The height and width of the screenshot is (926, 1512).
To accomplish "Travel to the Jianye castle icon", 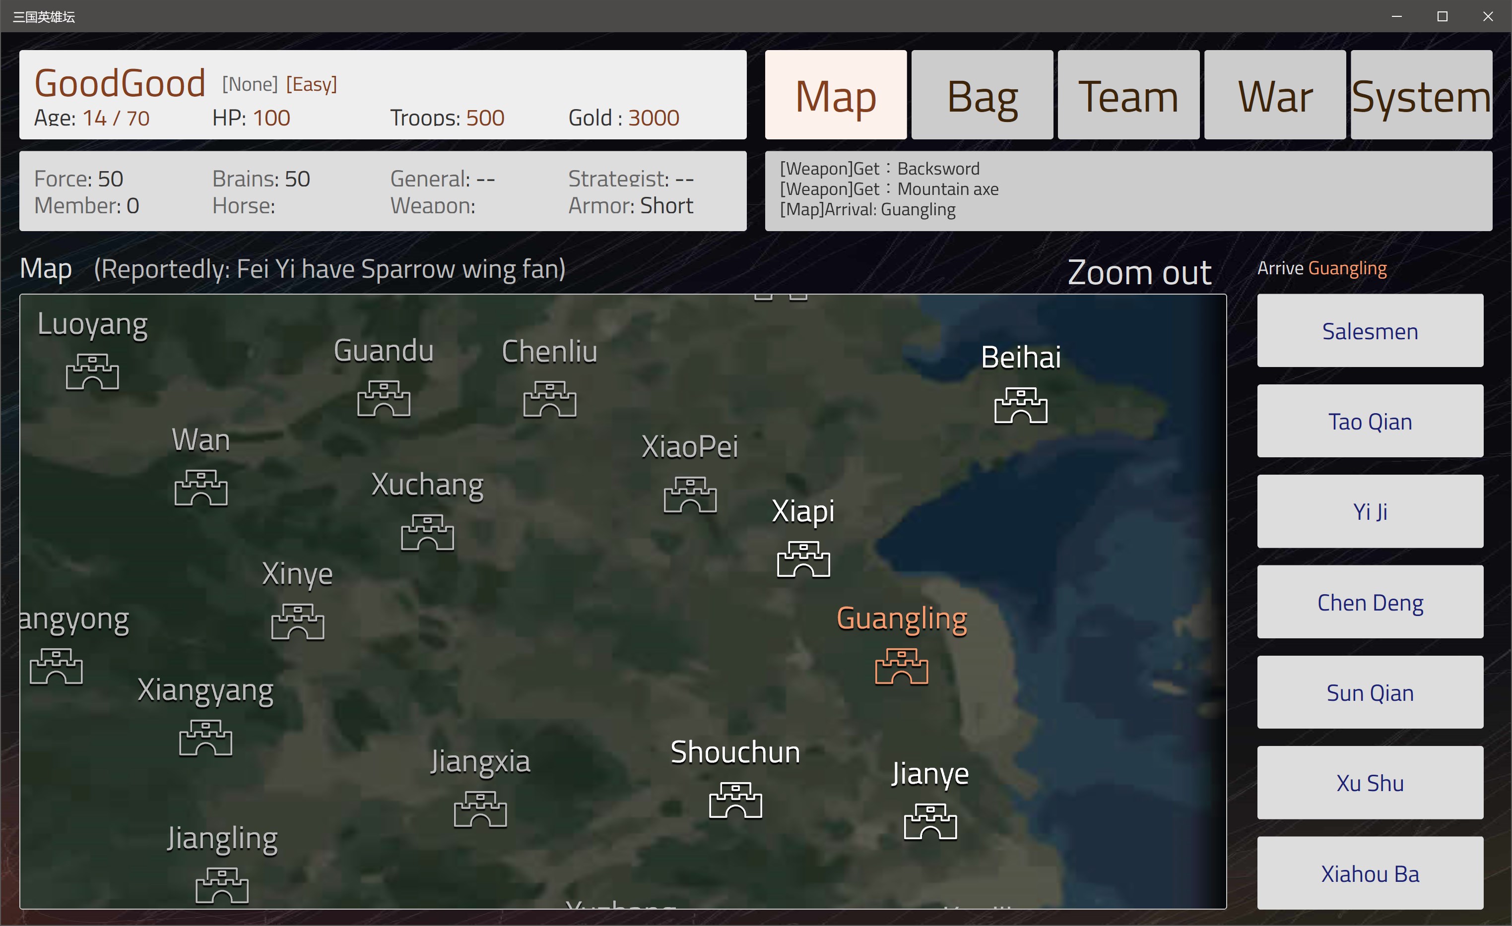I will 930,822.
